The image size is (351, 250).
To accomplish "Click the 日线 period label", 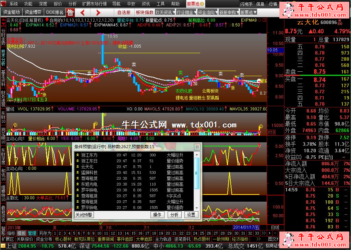I will click(275, 228).
